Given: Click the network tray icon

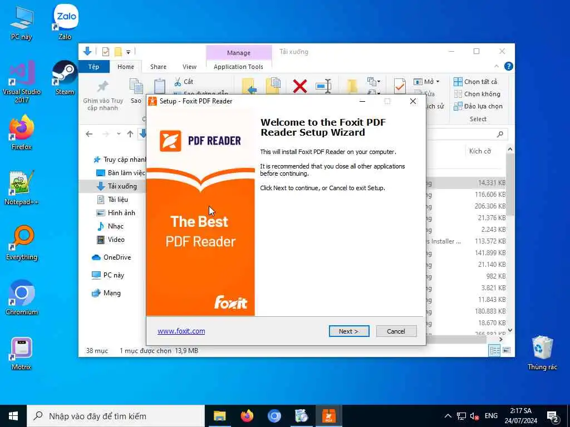Looking at the screenshot, I should 461,416.
